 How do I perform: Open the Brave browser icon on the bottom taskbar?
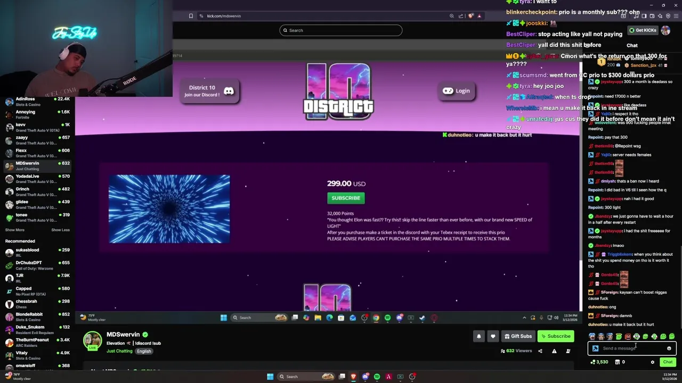(353, 377)
